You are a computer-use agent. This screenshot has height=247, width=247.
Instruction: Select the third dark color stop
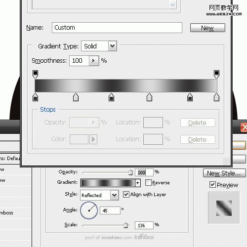coord(112,97)
